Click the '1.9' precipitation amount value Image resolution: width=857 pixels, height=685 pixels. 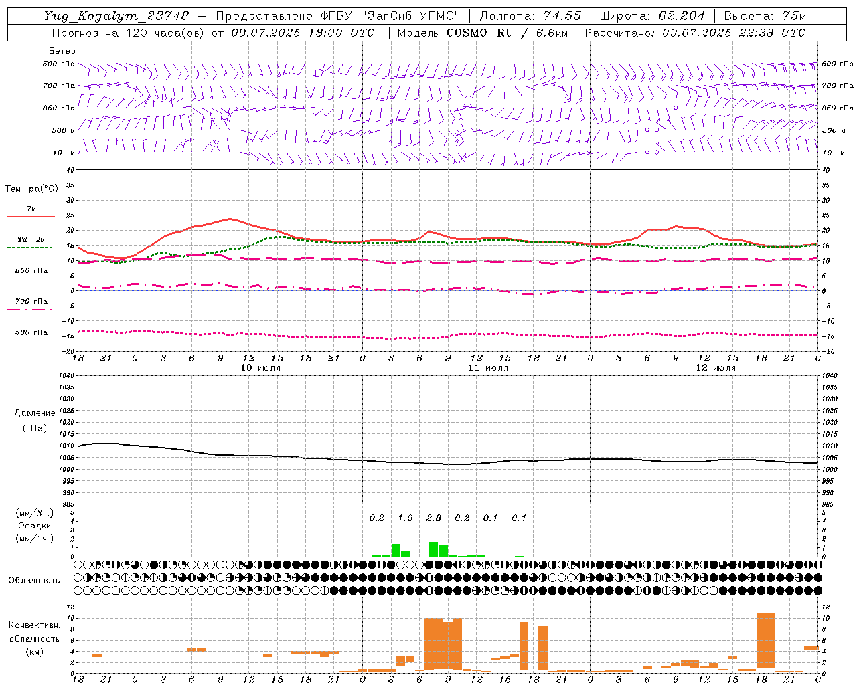(405, 518)
